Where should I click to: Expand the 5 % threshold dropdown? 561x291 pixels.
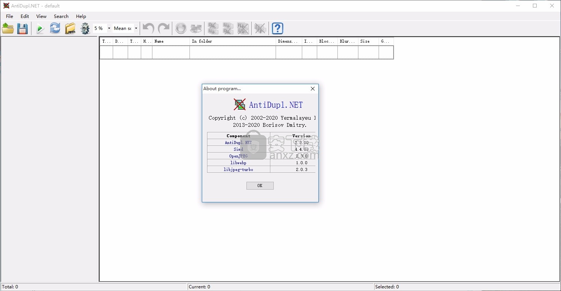point(109,28)
